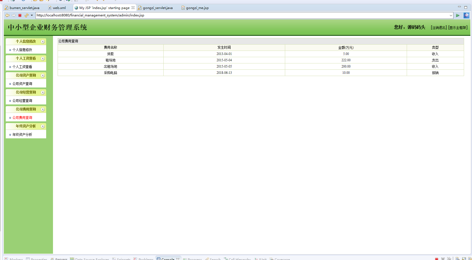The height and width of the screenshot is (260, 472).
Task: Open the 个人信息修改 menu link
Action: 22,50
